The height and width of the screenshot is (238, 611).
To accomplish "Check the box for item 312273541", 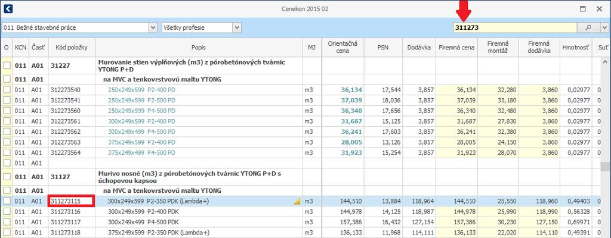I will [7, 101].
